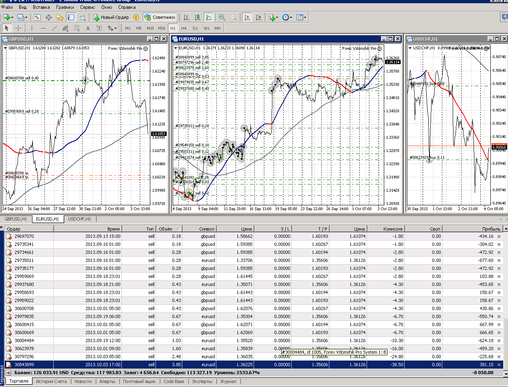Switch chart to Candlesticks mode
This screenshot has height=387, width=508.
click(x=198, y=17)
